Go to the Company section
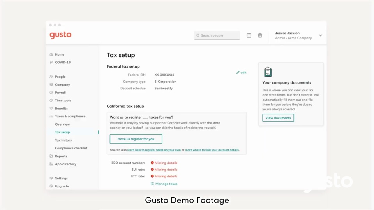This screenshot has width=374, height=210. coord(62,84)
